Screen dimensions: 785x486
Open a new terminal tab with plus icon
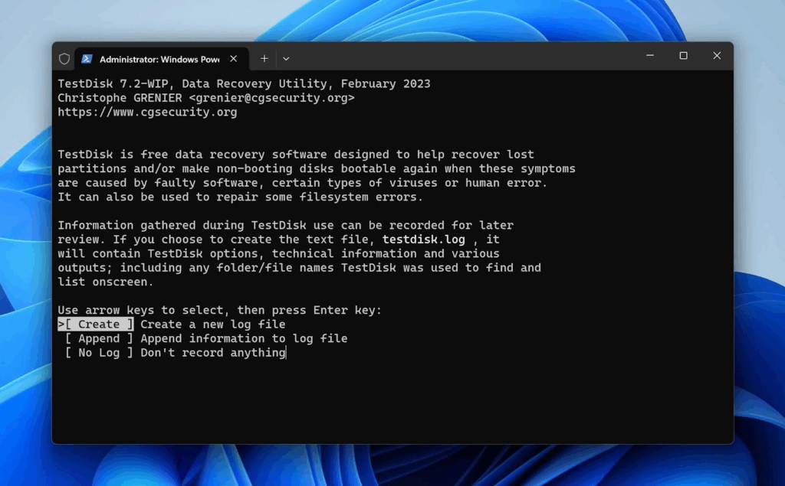[264, 58]
